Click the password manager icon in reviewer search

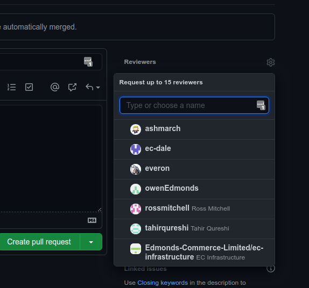[261, 105]
